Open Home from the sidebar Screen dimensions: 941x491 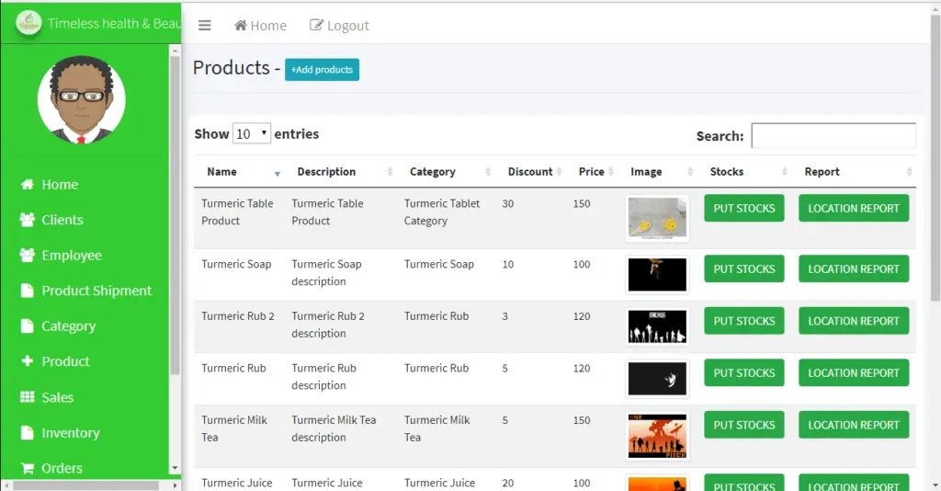[x=59, y=185]
